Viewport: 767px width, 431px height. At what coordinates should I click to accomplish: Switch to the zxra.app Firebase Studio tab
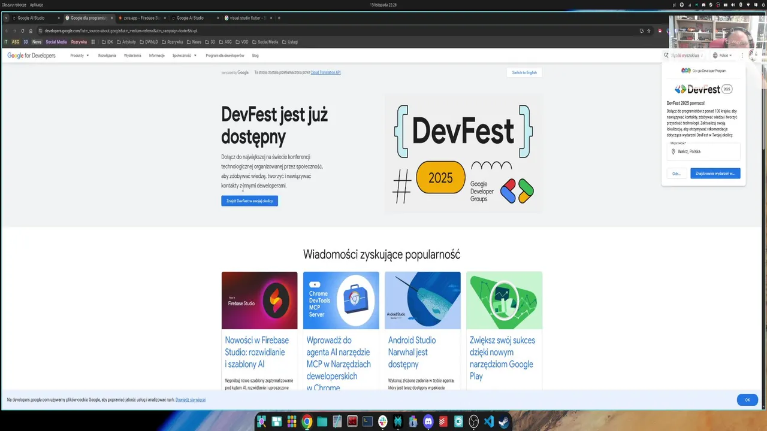142,18
